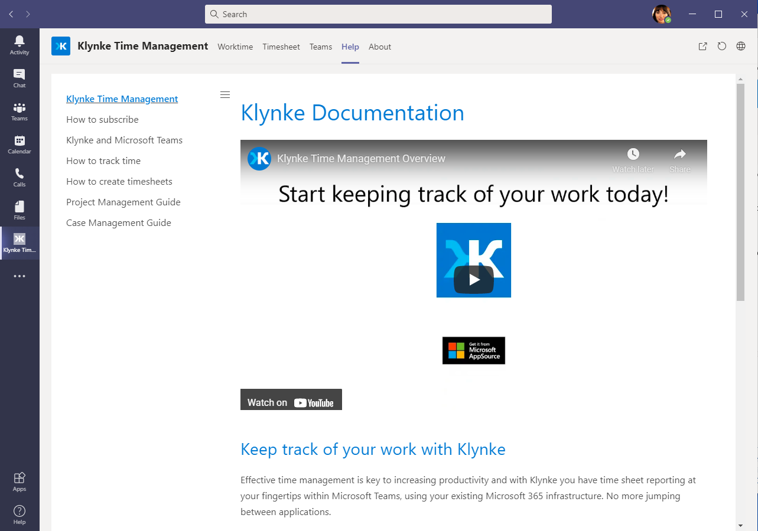This screenshot has width=758, height=531.
Task: Click the Klynke logo in header
Action: (61, 46)
